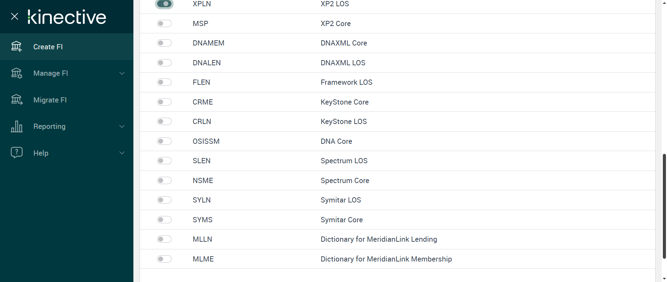This screenshot has height=282, width=667.
Task: Click the Reporting bar chart icon
Action: [16, 126]
